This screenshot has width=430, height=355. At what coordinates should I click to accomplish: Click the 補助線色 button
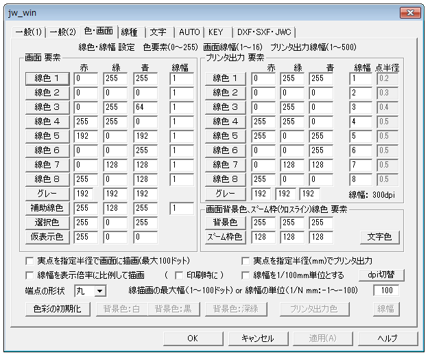[x=47, y=208]
